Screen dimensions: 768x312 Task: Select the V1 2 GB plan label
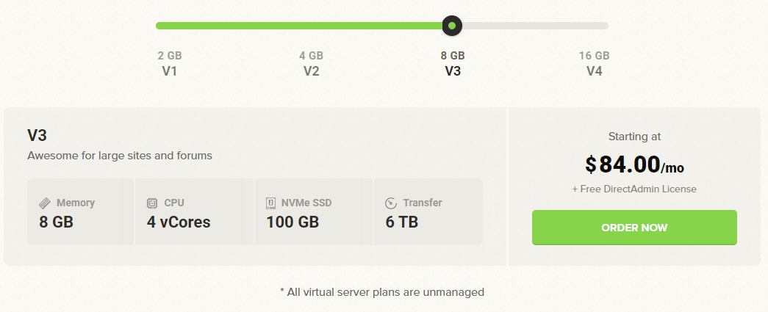[170, 64]
